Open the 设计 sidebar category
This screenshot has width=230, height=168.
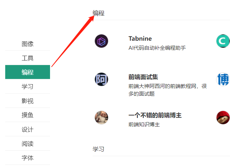pyautogui.click(x=27, y=129)
